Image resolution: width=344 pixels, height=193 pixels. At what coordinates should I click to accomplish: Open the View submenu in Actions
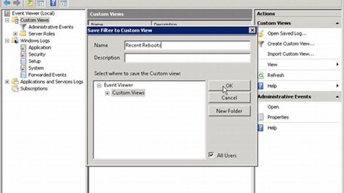299,65
